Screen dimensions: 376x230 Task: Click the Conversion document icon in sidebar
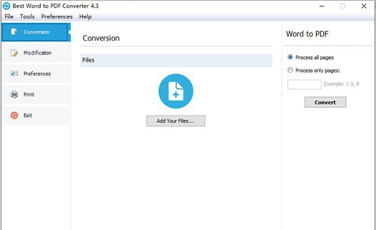[14, 32]
